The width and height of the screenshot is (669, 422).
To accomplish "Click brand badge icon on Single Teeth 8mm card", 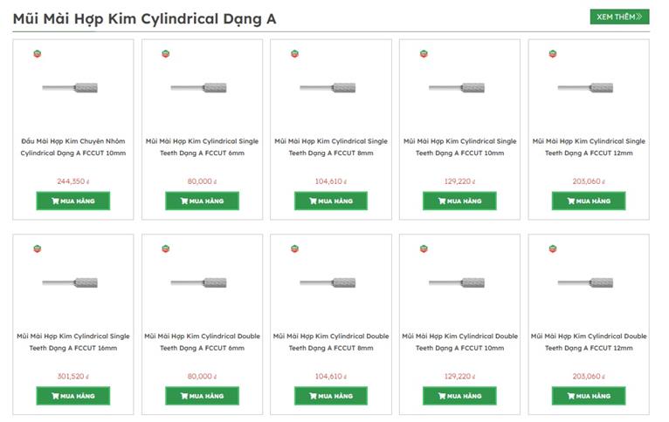I will (294, 54).
